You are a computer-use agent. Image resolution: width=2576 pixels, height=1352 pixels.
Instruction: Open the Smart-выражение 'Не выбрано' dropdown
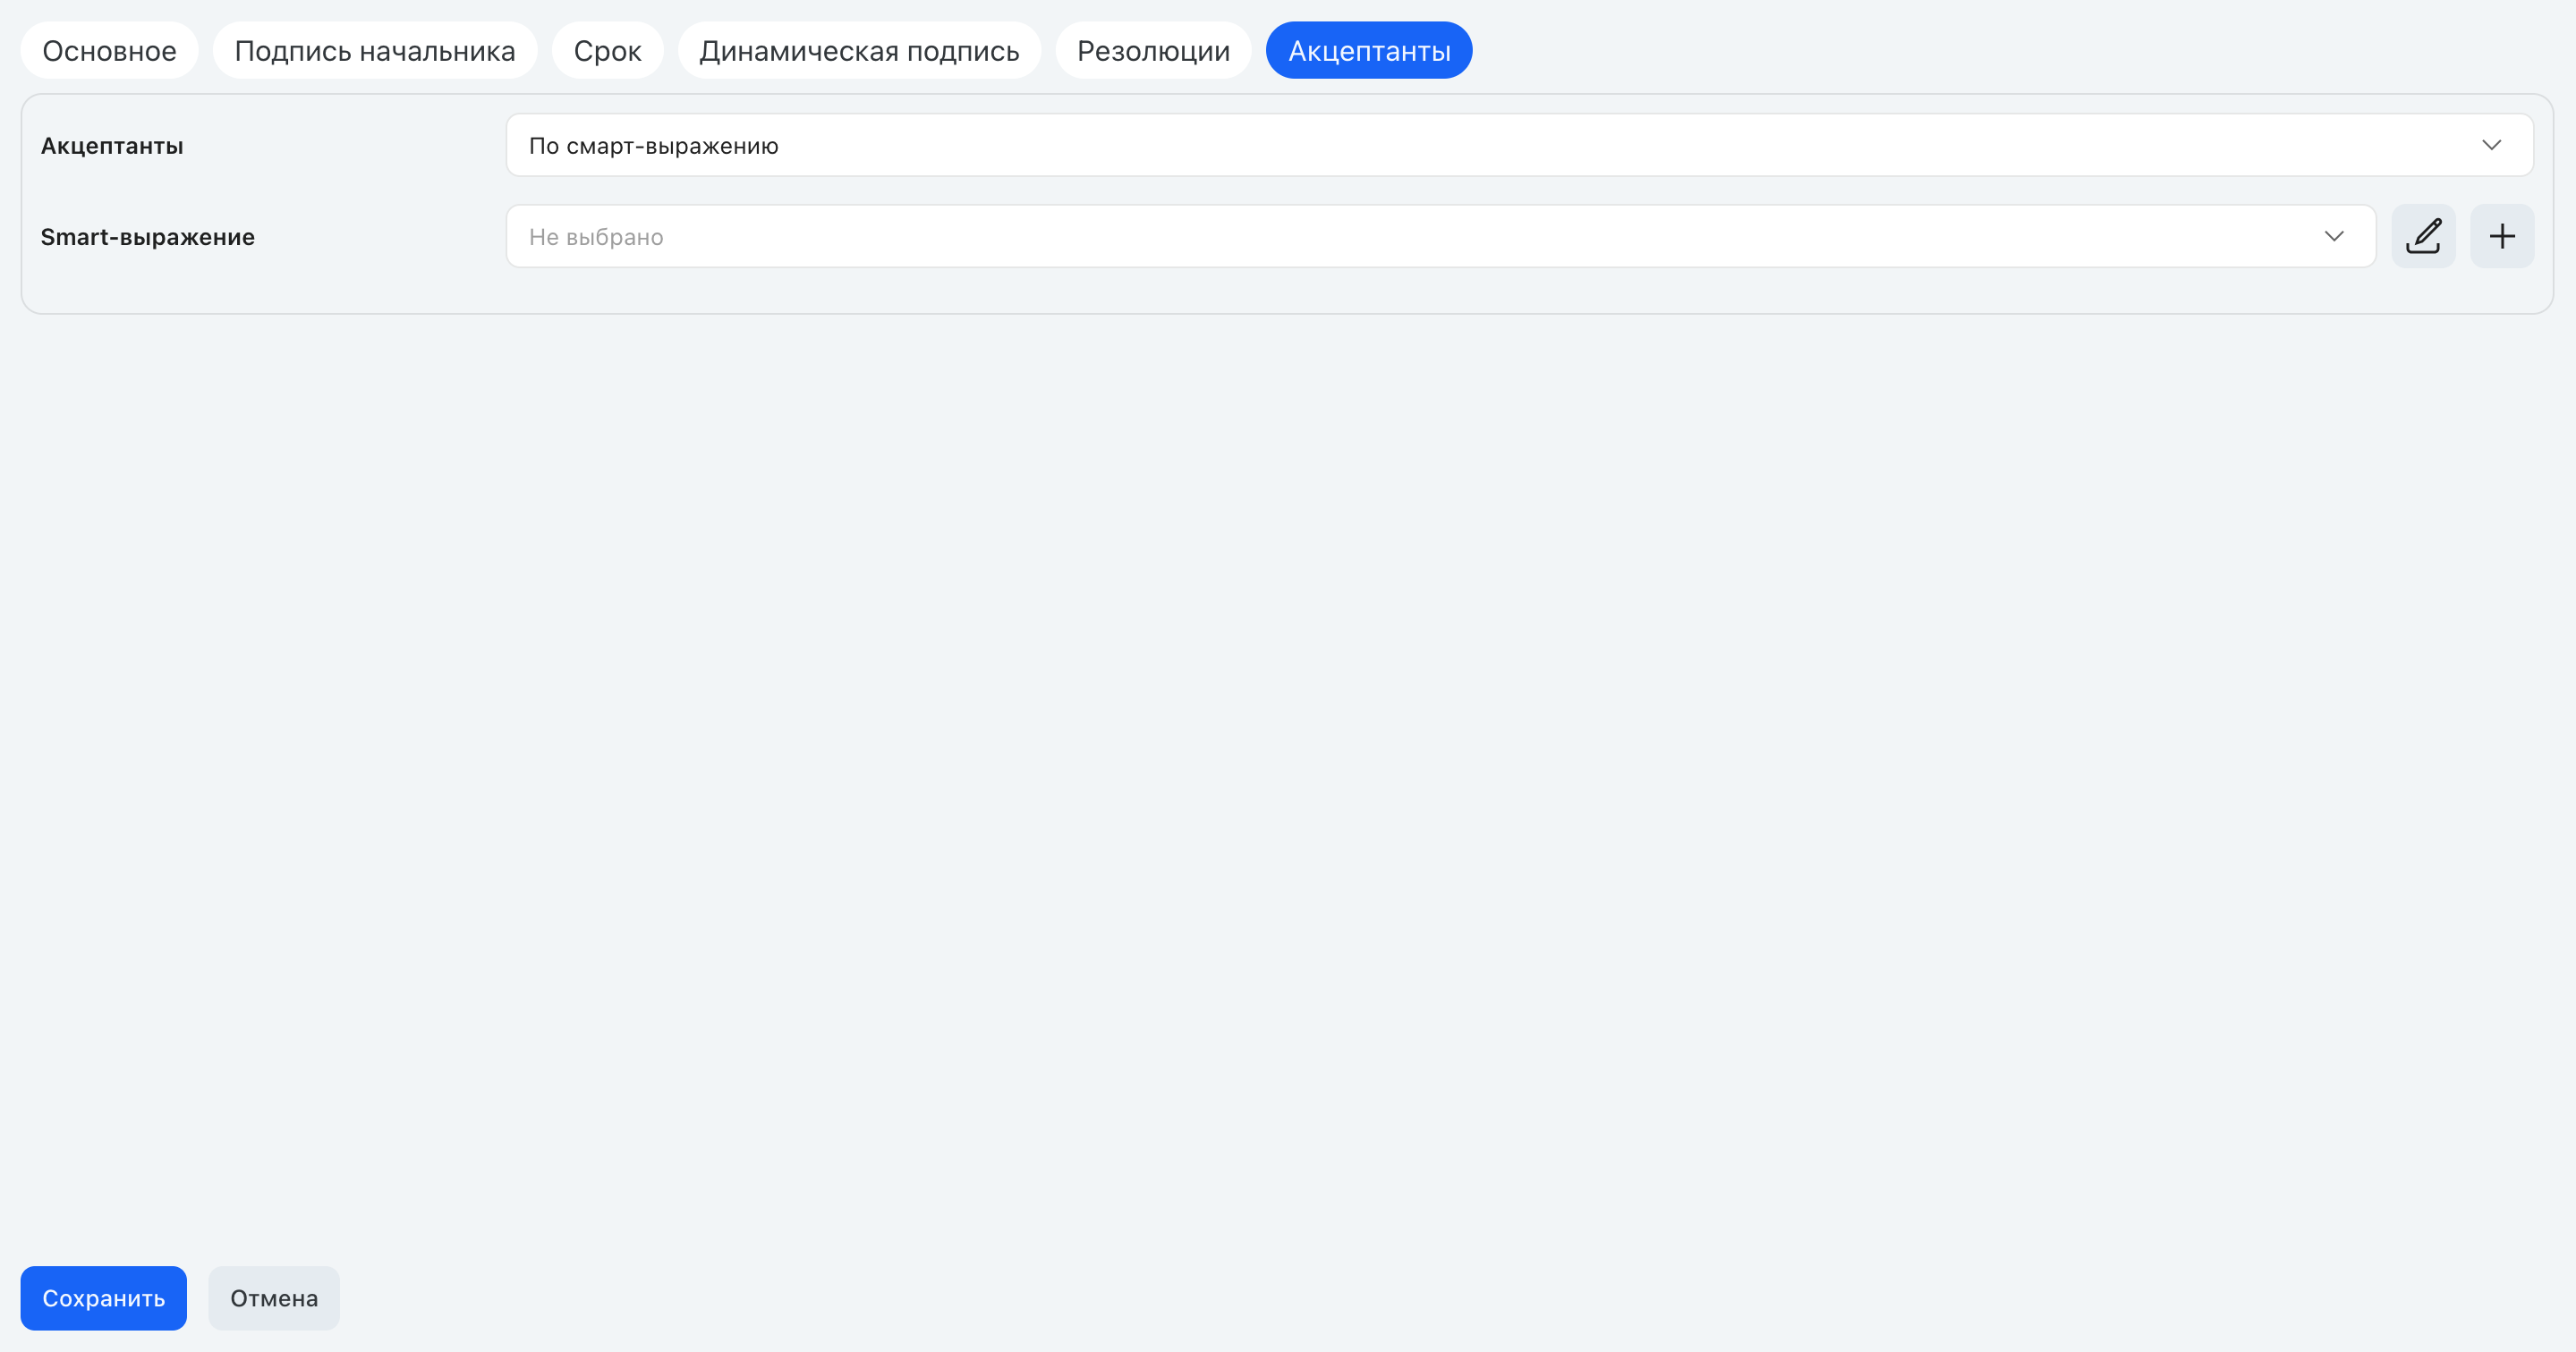[1440, 236]
